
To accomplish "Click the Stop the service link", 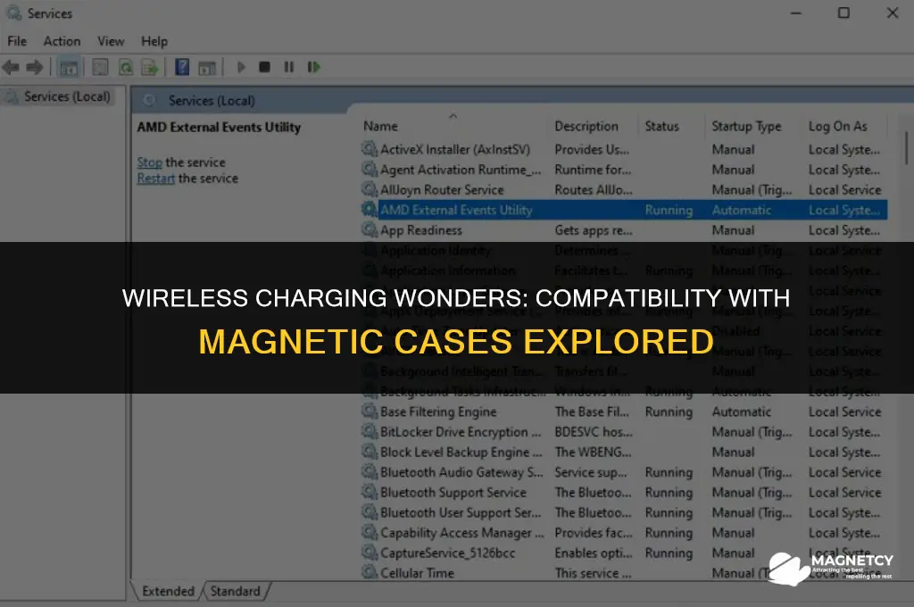I will pyautogui.click(x=149, y=162).
